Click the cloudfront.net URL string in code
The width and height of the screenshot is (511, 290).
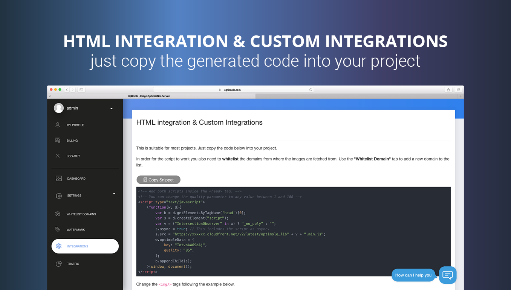click(x=231, y=234)
